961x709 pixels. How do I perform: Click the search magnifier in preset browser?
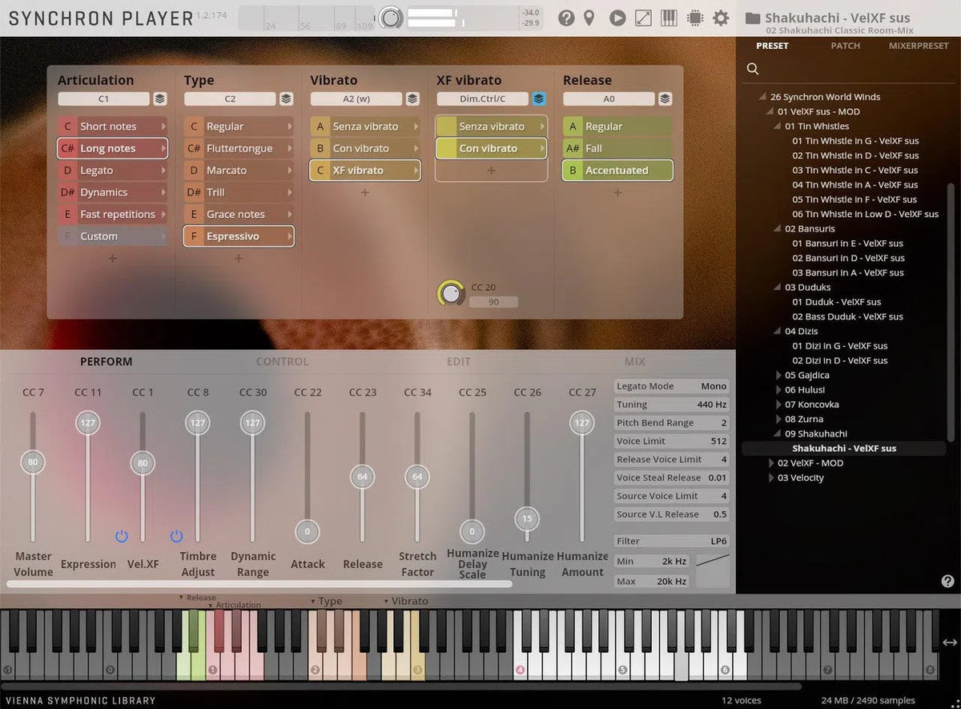pos(753,69)
